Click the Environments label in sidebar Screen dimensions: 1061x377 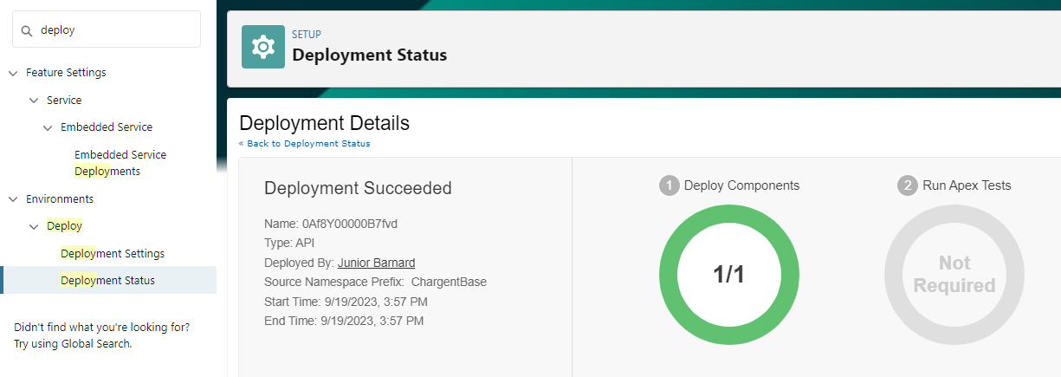click(60, 199)
